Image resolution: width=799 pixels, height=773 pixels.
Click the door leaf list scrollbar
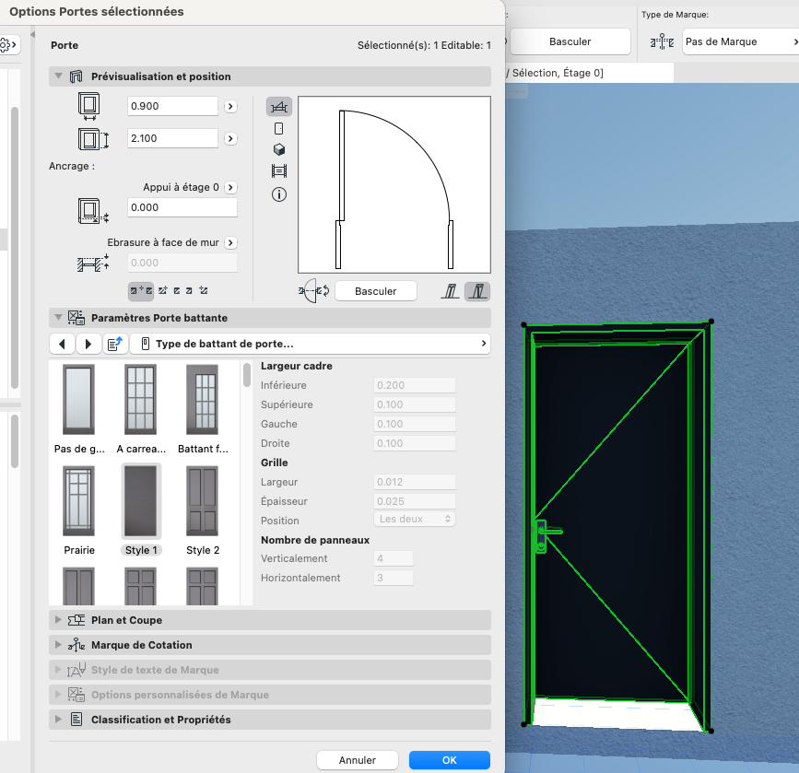point(247,375)
